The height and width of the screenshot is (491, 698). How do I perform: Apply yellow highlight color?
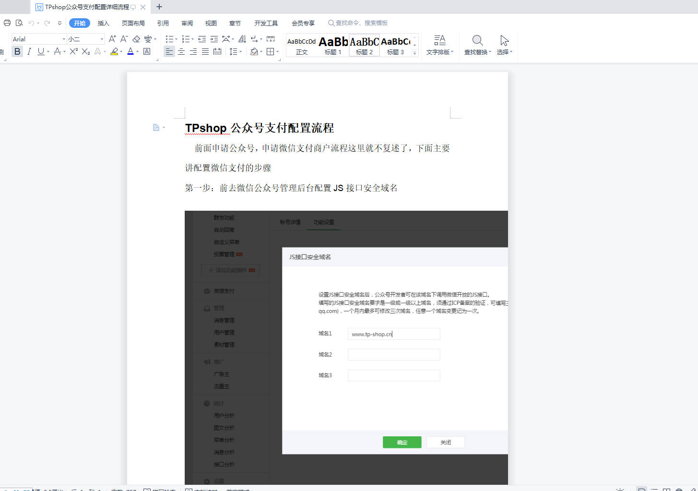(x=114, y=51)
